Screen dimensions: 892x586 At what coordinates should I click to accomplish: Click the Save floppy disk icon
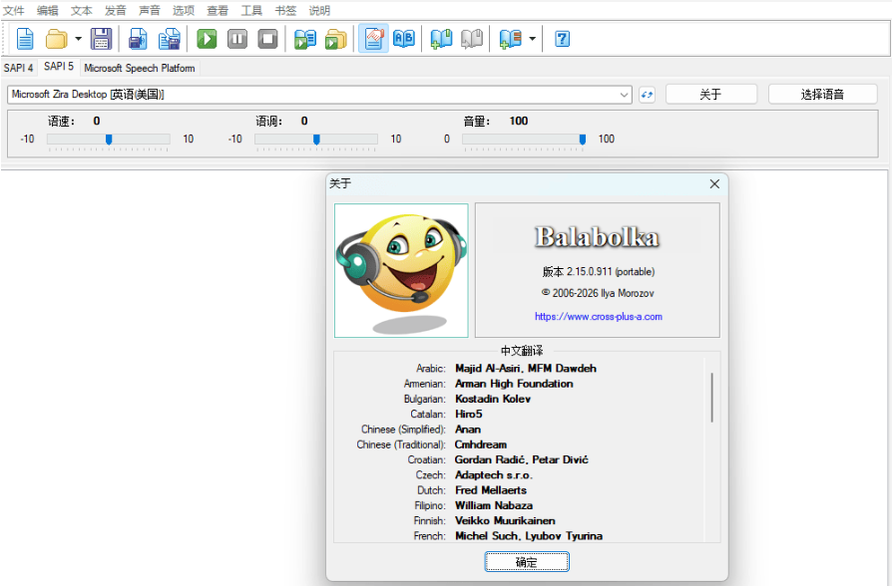coord(101,39)
